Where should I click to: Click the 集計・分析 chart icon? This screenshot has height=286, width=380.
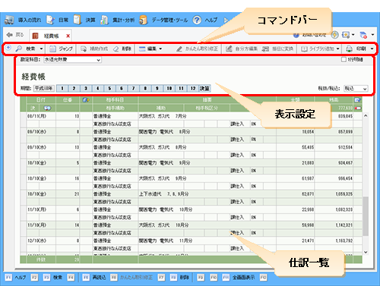point(104,20)
